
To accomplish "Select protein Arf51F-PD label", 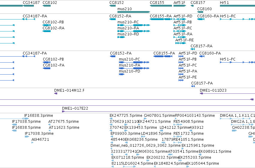I will tap(188, 53).
